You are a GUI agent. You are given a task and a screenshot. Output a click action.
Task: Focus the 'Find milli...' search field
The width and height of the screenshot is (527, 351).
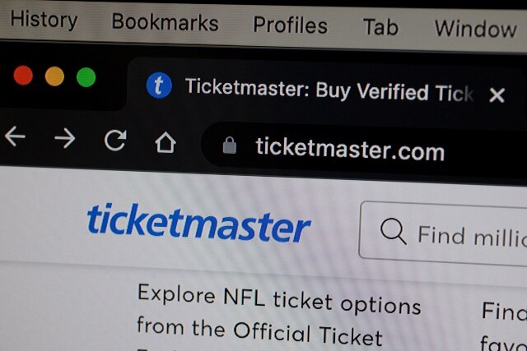pyautogui.click(x=444, y=234)
